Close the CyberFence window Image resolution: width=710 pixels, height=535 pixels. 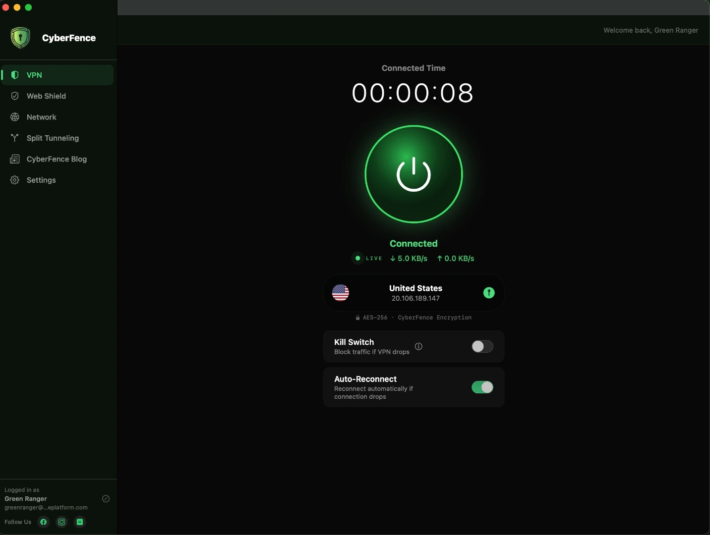pos(5,7)
